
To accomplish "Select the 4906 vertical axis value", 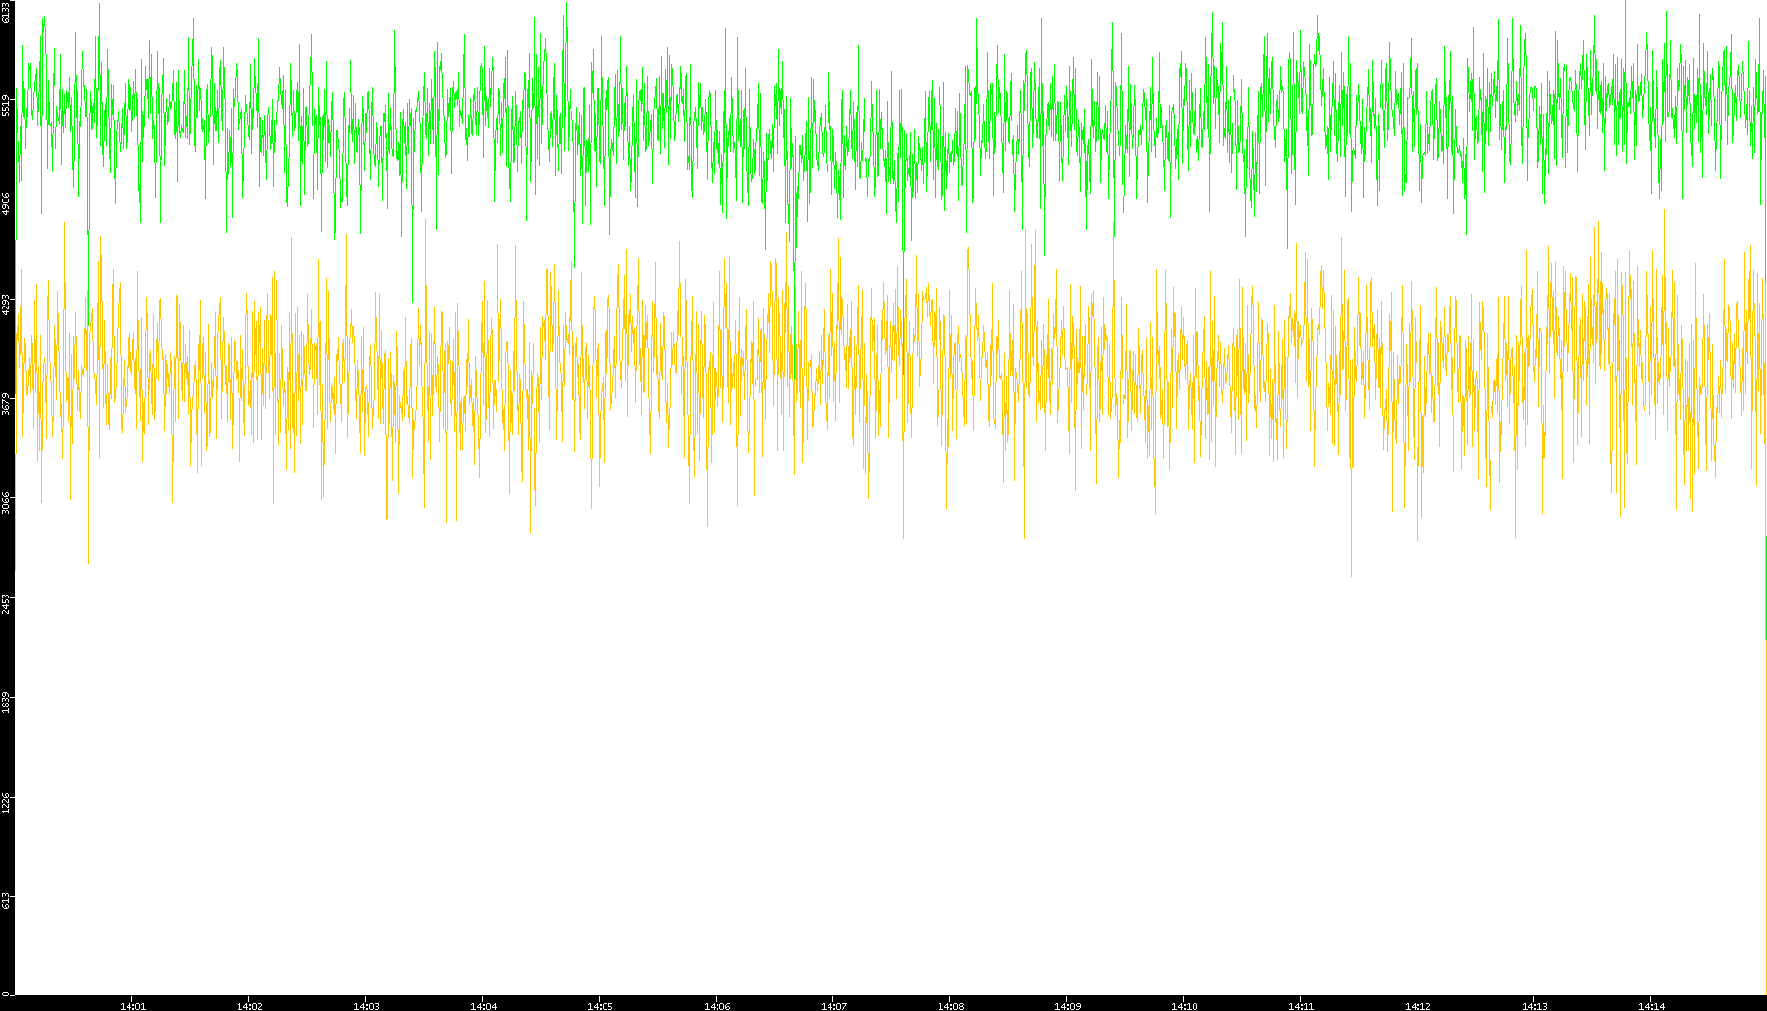I will click(7, 204).
